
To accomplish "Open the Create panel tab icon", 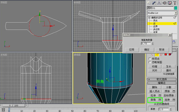I will 149,3.
